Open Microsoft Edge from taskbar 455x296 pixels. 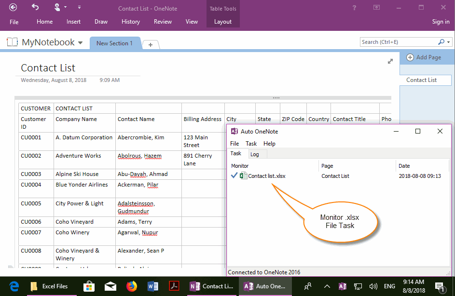14,286
